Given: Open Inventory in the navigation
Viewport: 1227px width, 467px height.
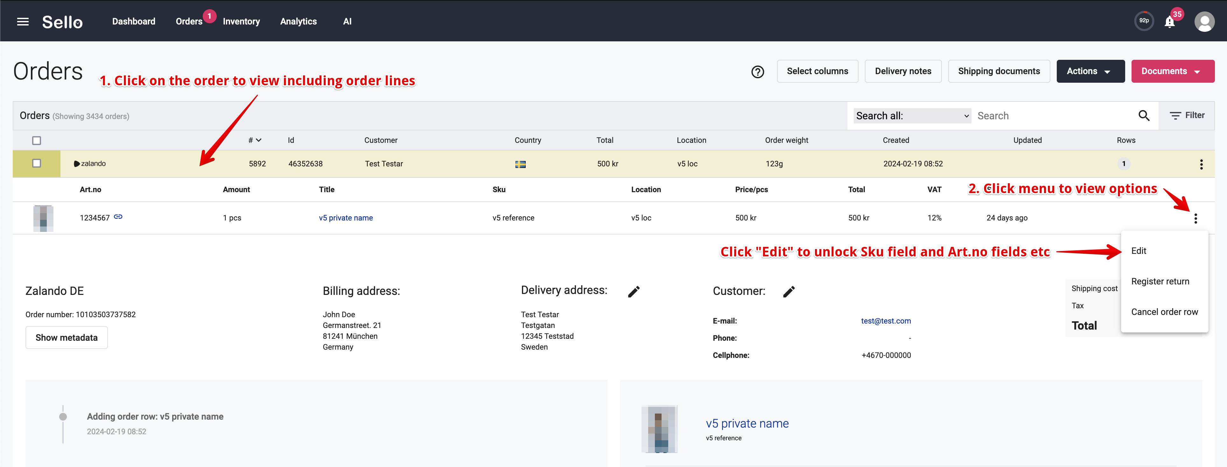Looking at the screenshot, I should tap(241, 21).
